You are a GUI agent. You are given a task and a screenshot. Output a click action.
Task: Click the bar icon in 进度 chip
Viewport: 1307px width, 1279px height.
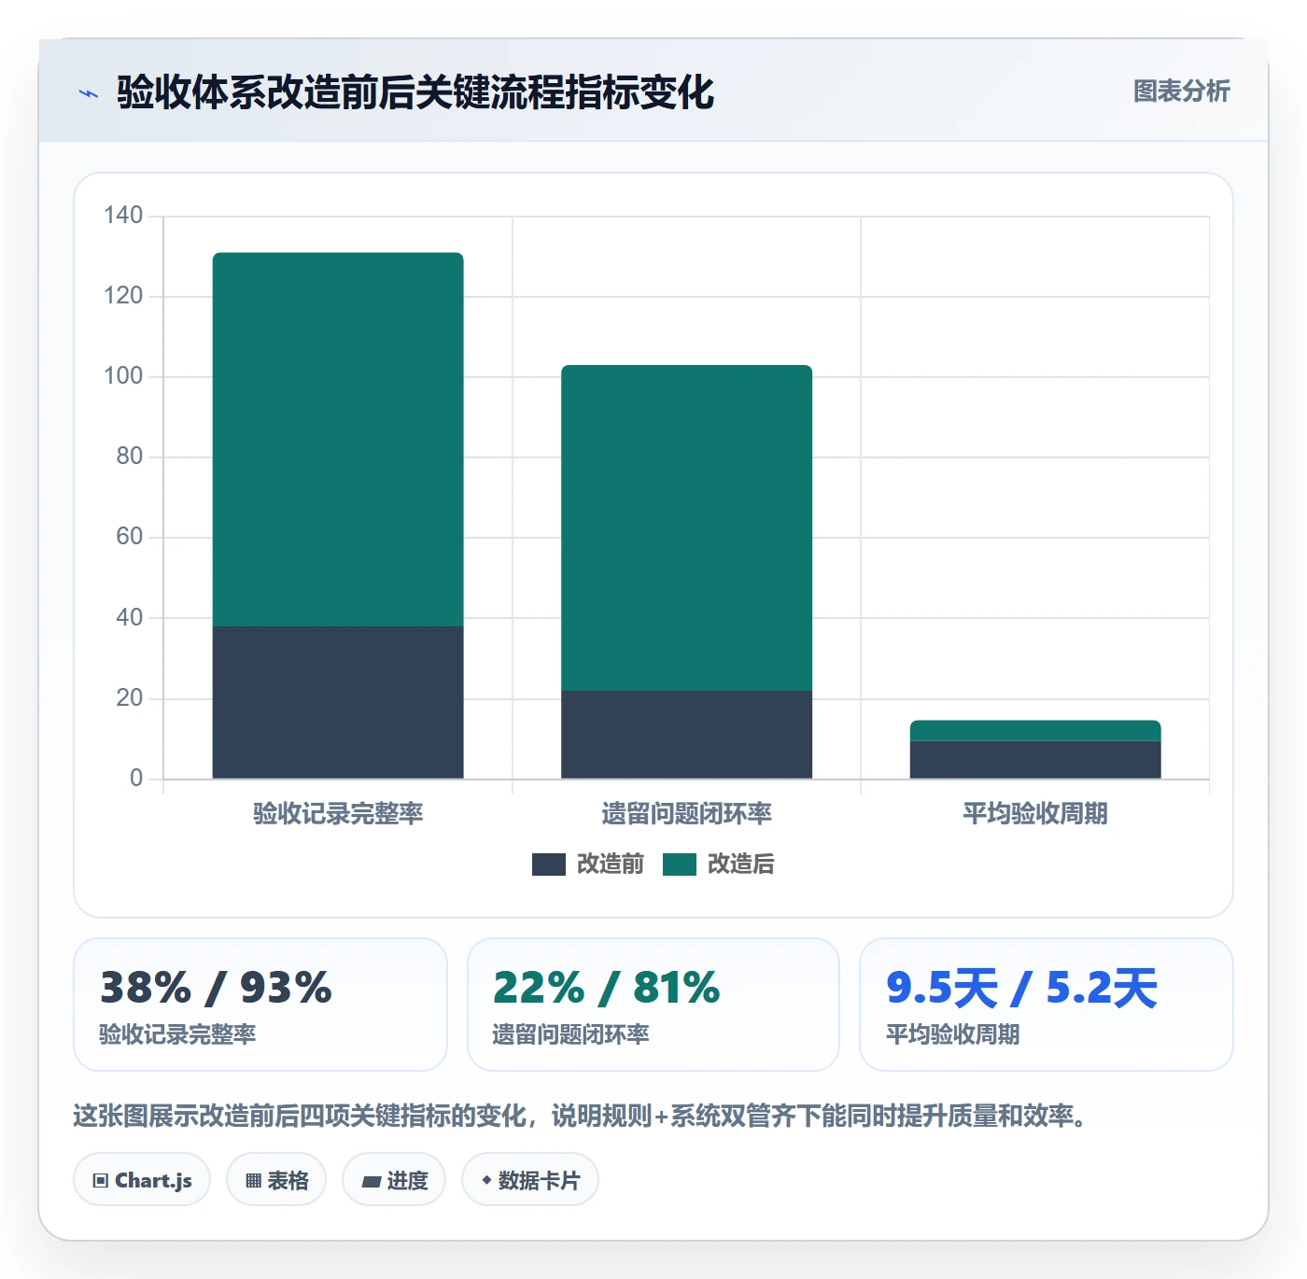pyautogui.click(x=371, y=1182)
